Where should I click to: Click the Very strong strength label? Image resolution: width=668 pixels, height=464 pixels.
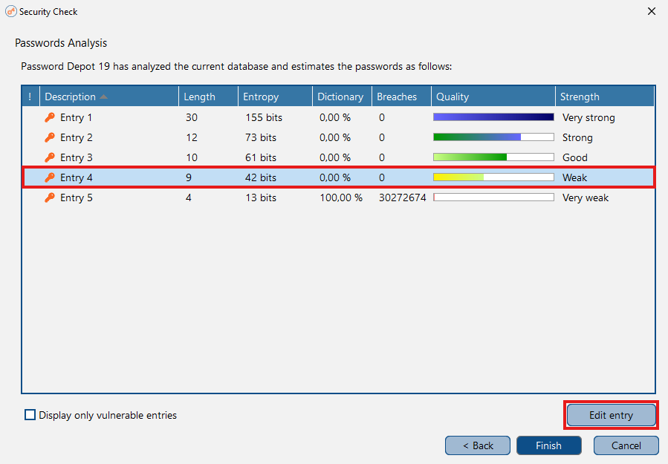tap(588, 118)
